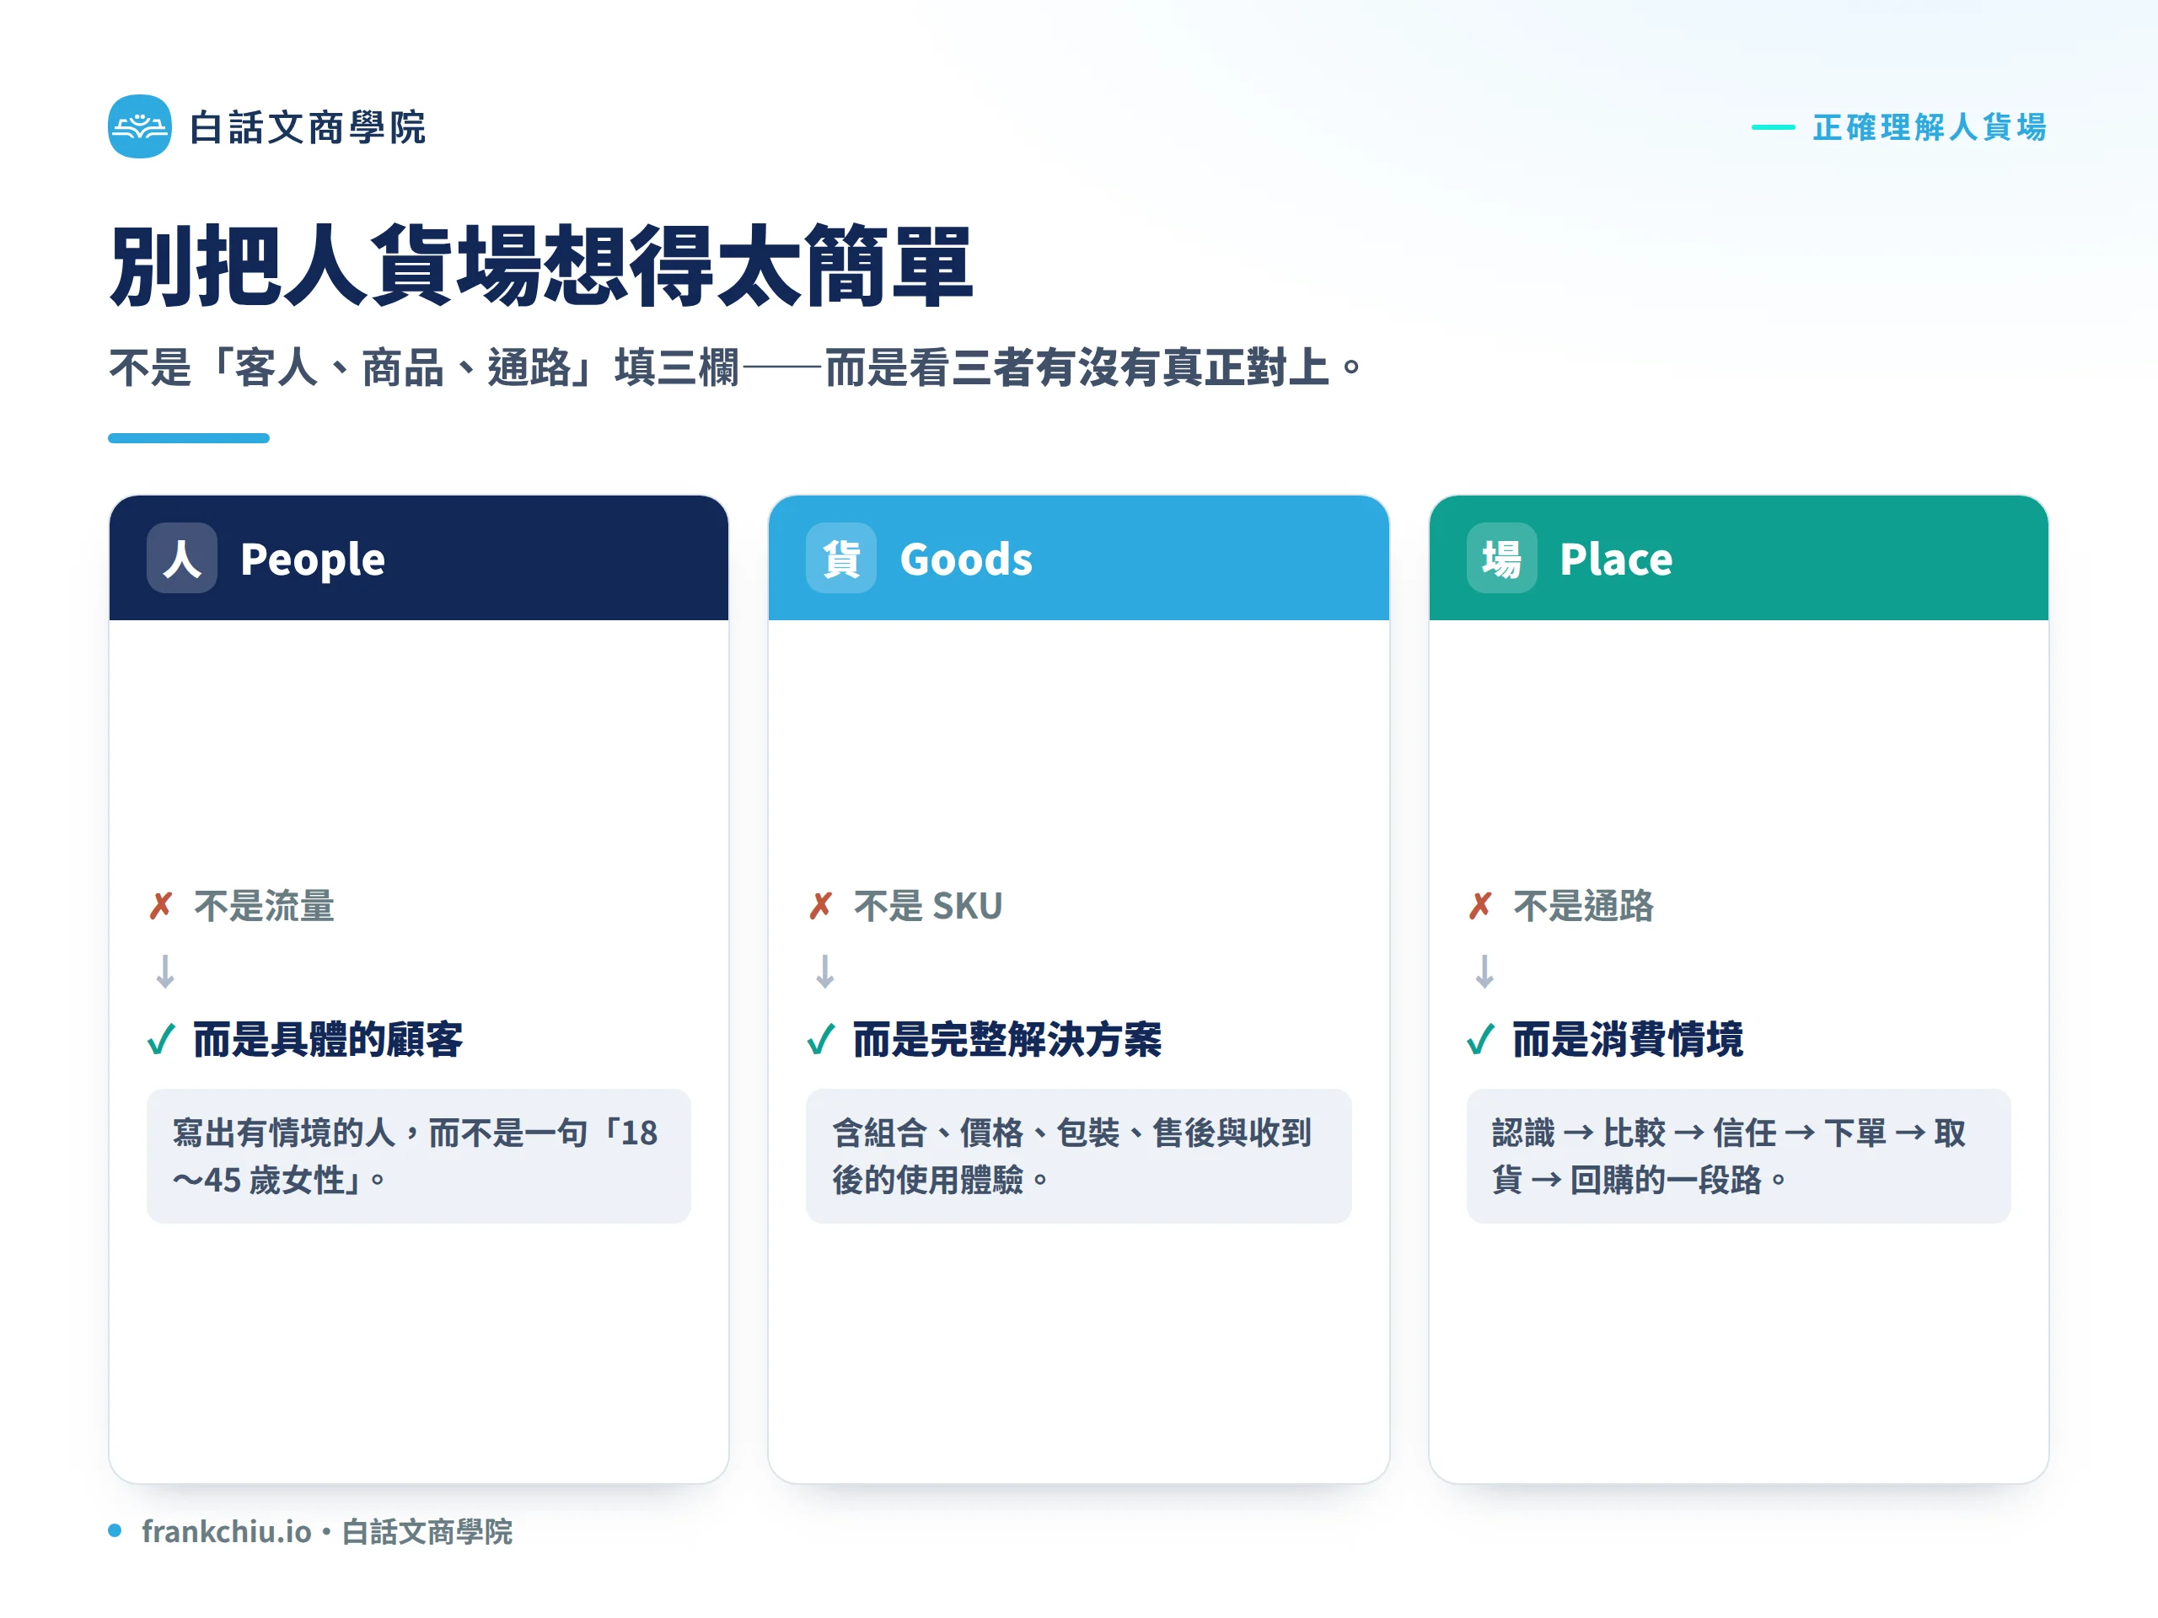Click the note box about 18～45 歲女性
This screenshot has height=1618, width=2158.
tap(418, 1155)
